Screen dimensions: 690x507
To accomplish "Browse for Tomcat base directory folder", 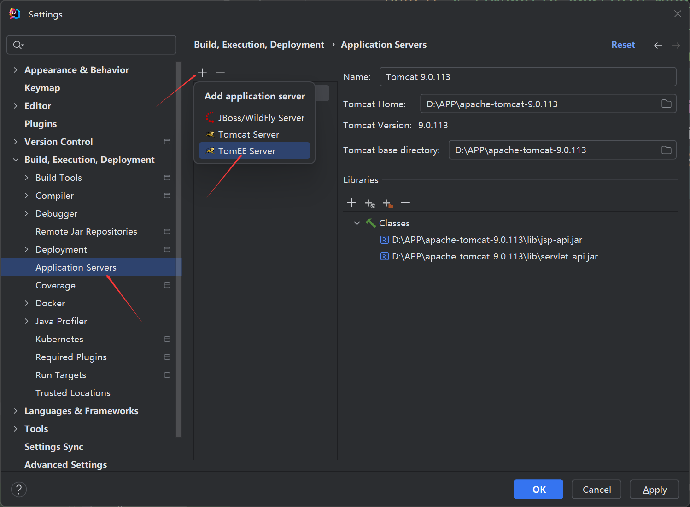I will [666, 150].
